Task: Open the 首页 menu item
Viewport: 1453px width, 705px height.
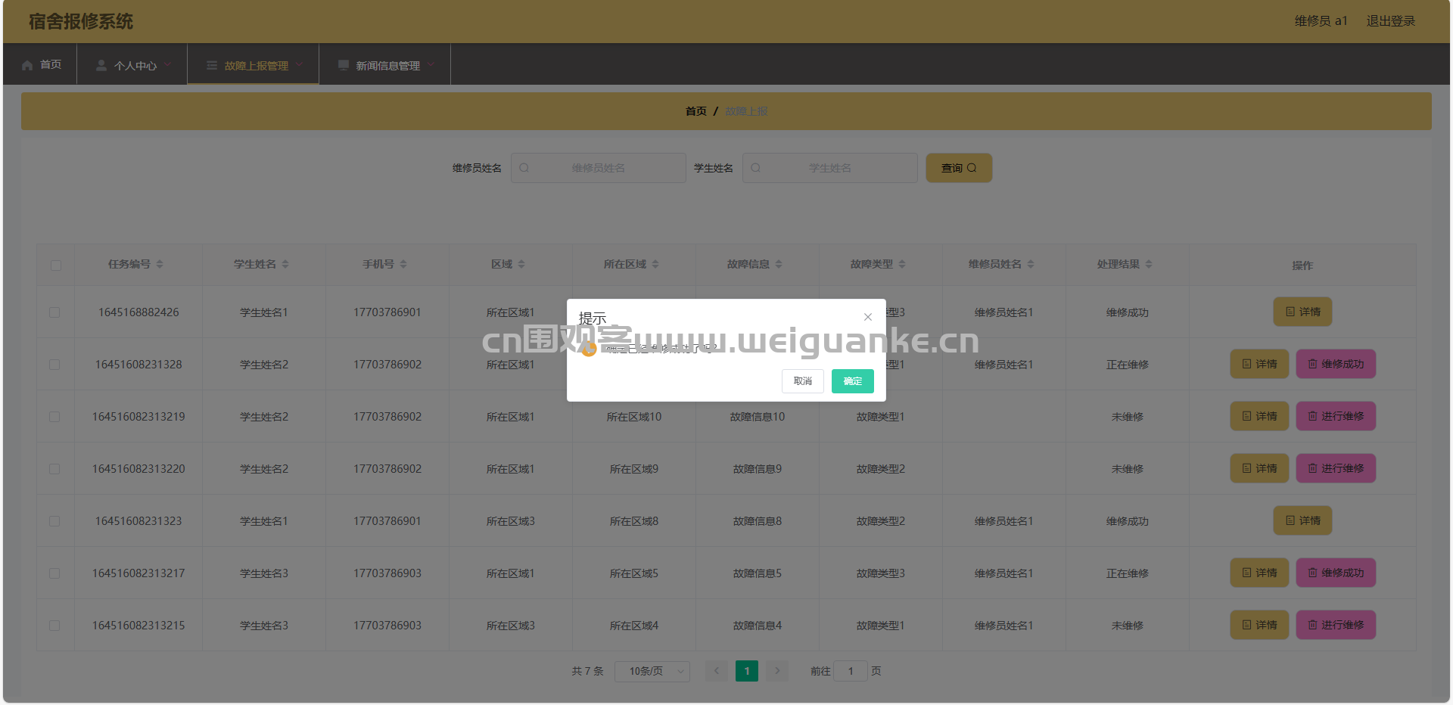Action: point(42,64)
